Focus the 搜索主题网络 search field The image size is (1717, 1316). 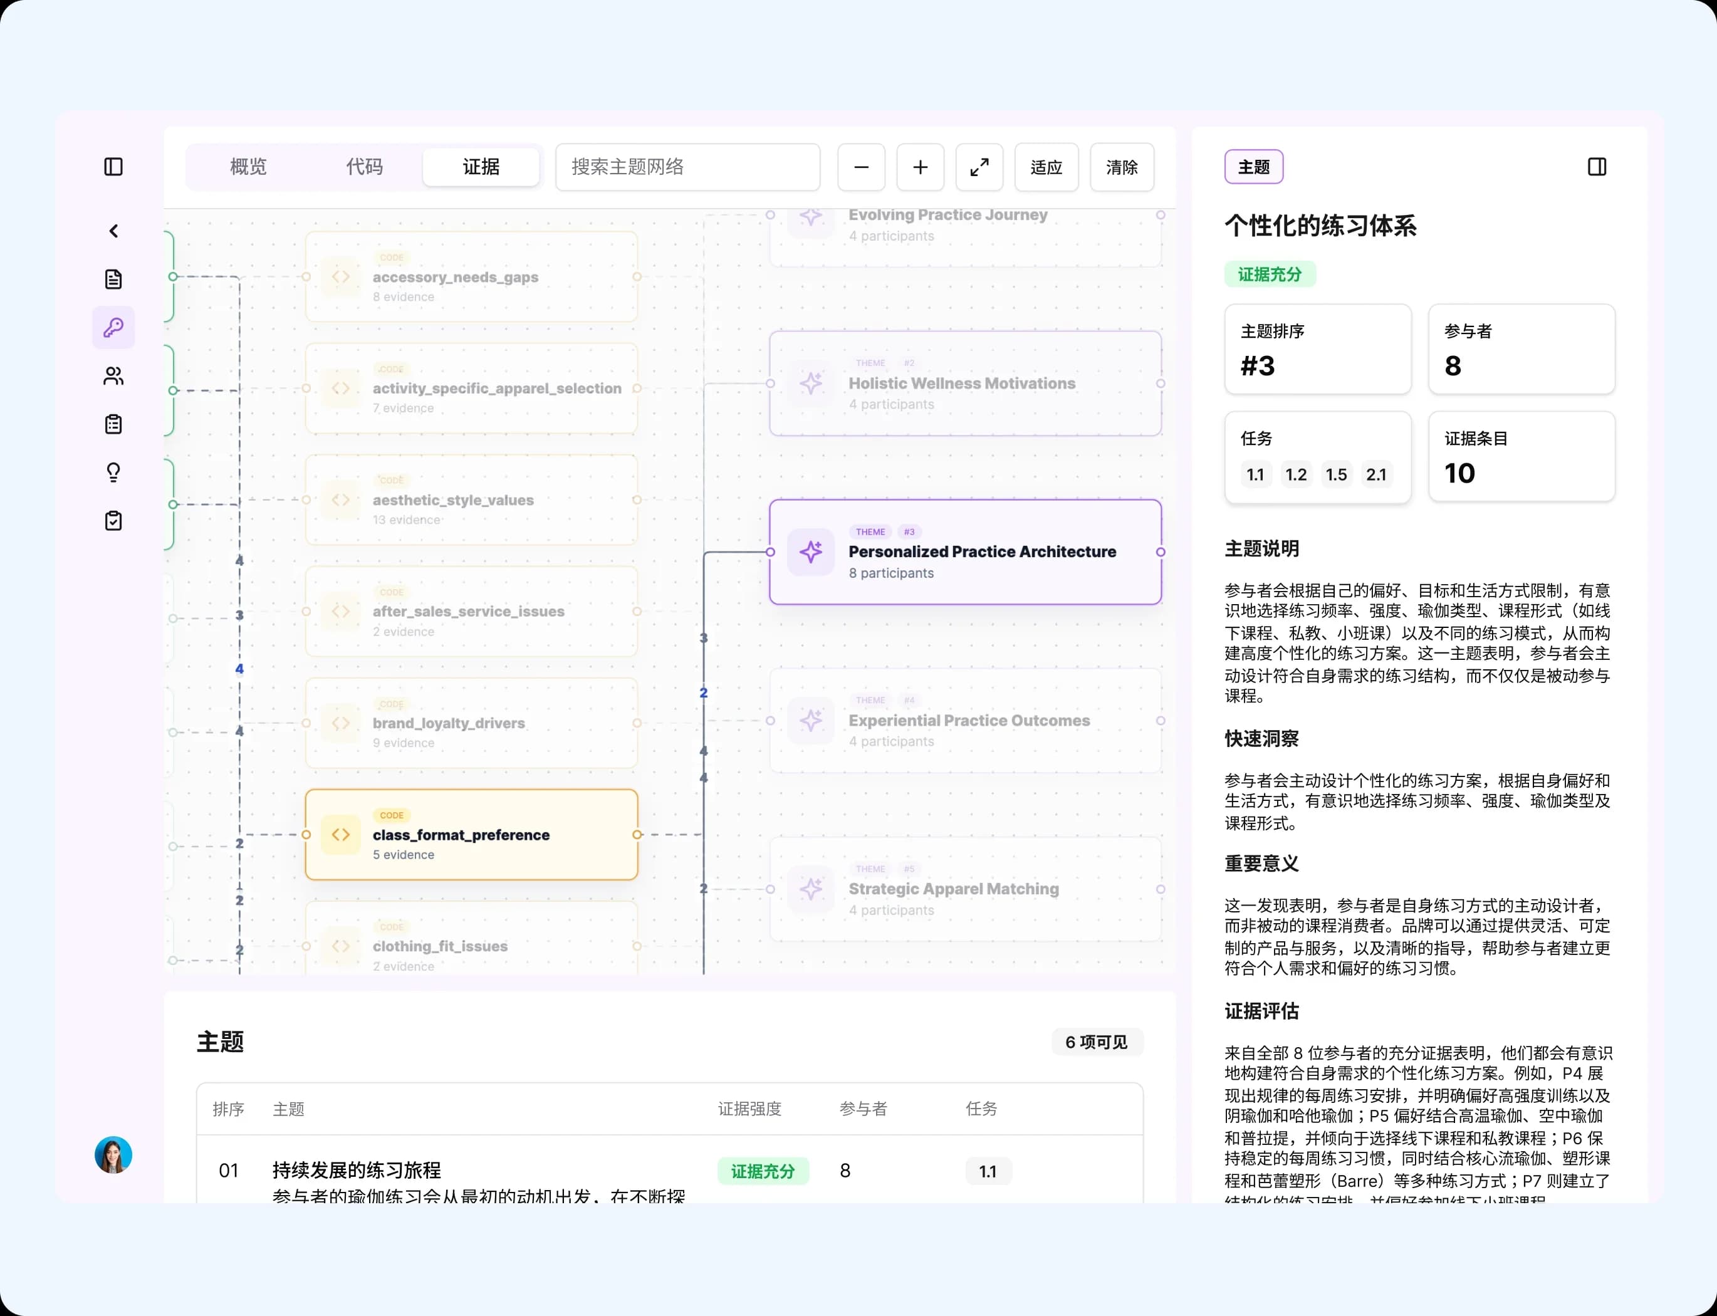coord(688,167)
